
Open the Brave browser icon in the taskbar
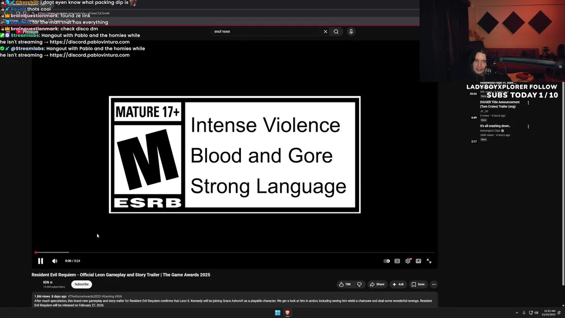287,313
